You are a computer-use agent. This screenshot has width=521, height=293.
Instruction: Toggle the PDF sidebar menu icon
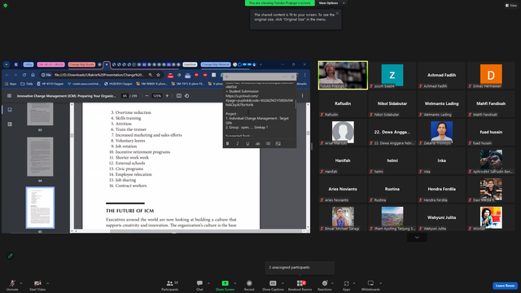[9, 96]
